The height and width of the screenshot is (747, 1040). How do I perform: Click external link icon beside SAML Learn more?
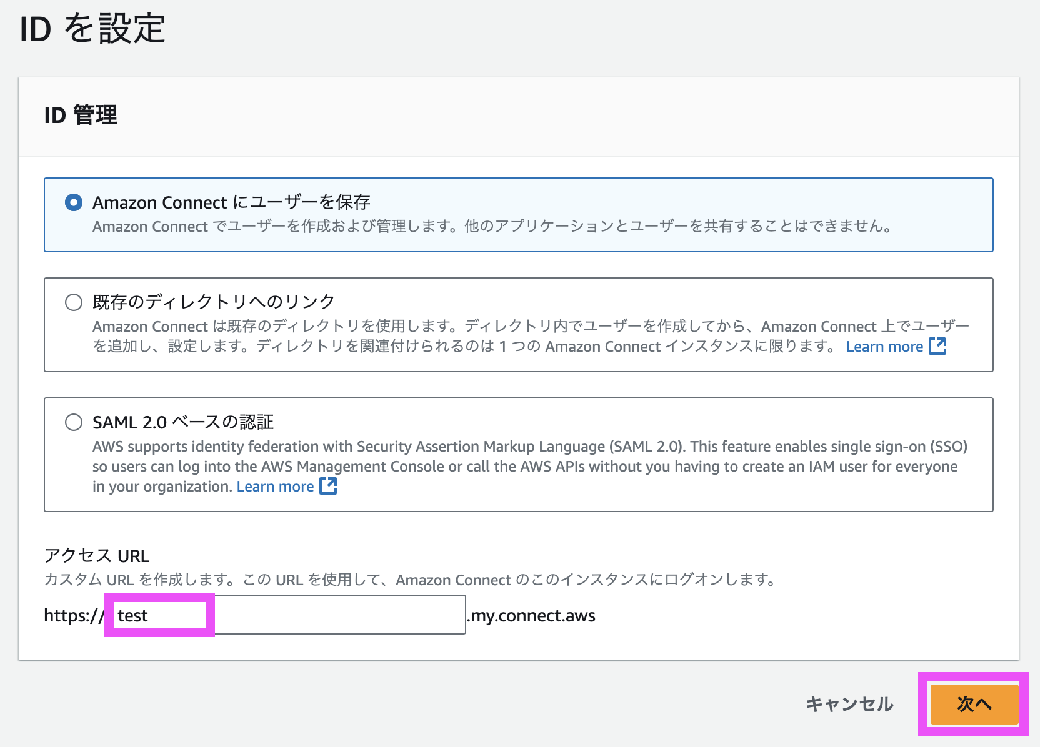point(328,486)
